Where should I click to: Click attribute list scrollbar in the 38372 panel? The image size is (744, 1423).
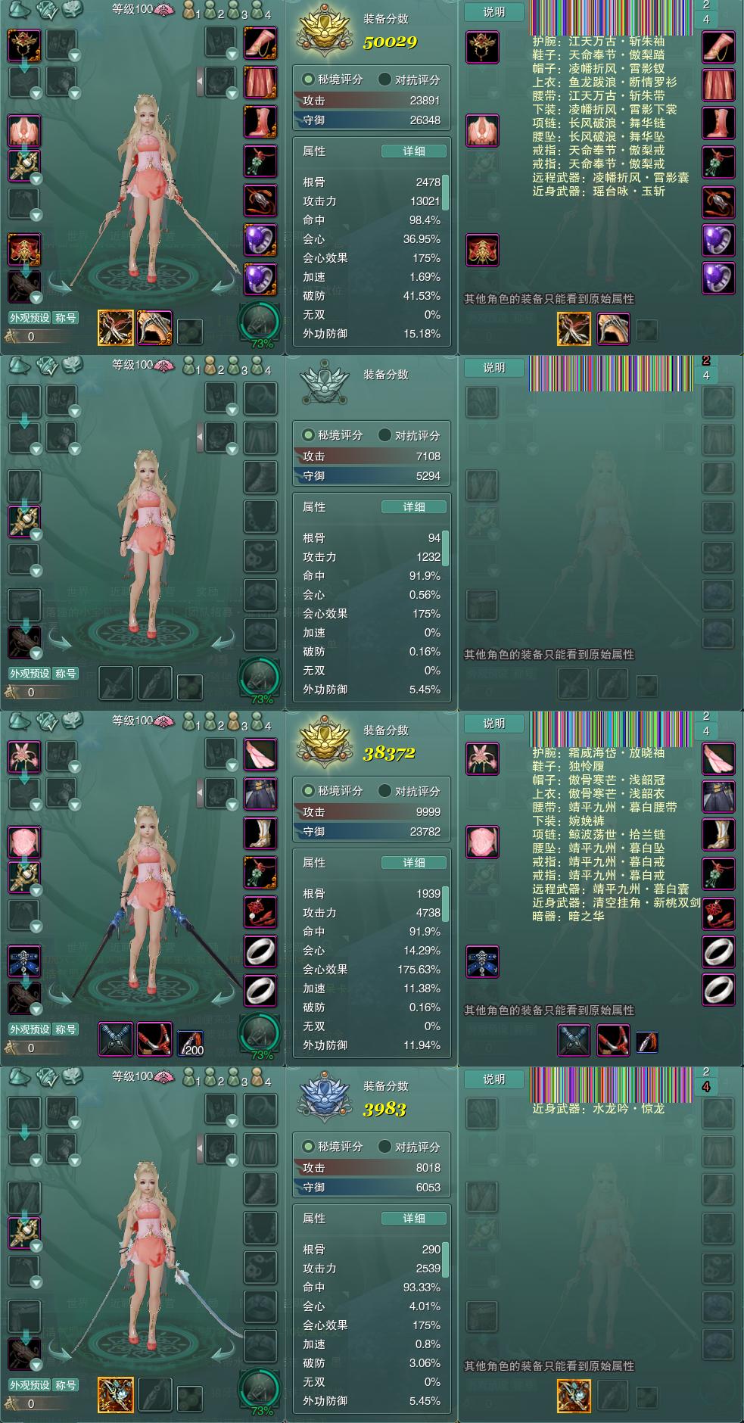click(x=446, y=904)
